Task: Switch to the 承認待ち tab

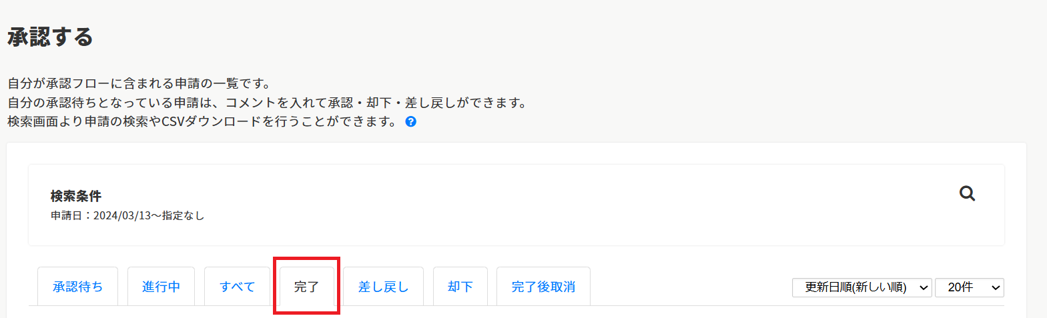Action: pos(77,287)
